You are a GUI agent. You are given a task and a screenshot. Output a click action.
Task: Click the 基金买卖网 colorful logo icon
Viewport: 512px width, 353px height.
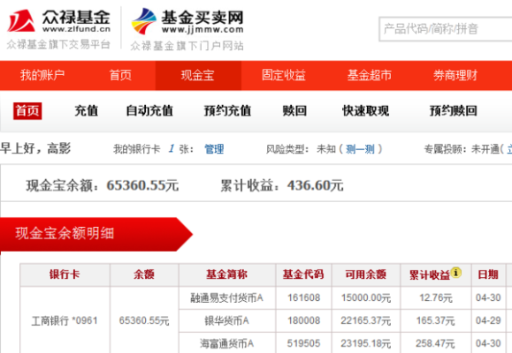[143, 21]
